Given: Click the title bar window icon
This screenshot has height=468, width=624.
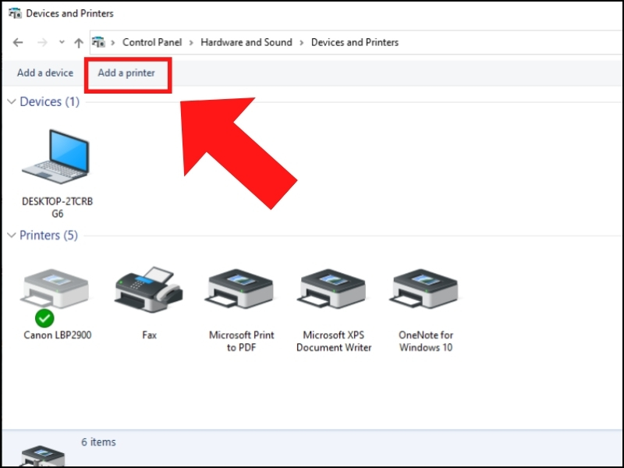Looking at the screenshot, I should pyautogui.click(x=15, y=13).
